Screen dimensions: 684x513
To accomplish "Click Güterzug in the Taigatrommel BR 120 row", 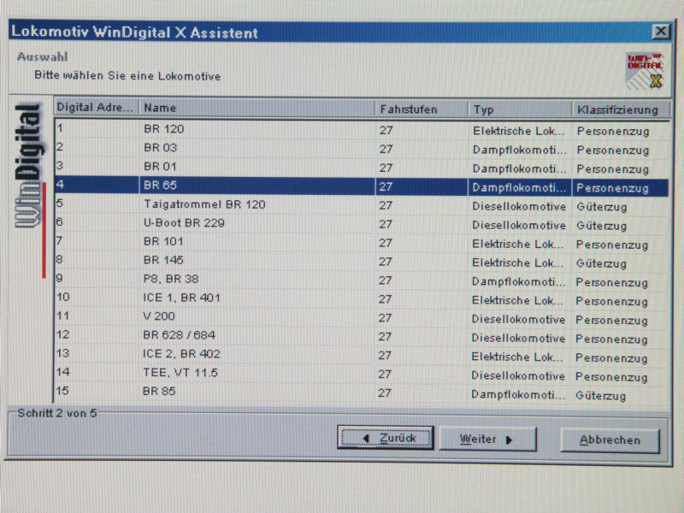I will 602,207.
